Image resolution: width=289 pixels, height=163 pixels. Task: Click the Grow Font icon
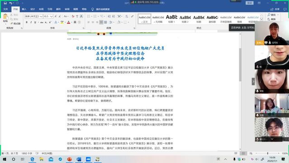point(56,16)
